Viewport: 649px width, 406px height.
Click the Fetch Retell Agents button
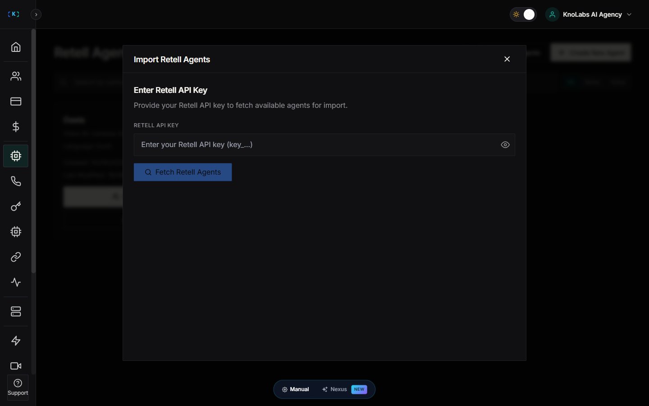(x=183, y=172)
